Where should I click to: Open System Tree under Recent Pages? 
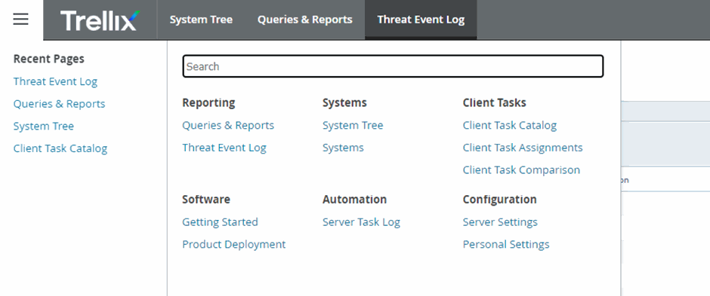point(44,126)
